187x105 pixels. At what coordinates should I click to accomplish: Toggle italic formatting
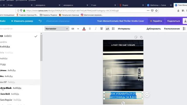coord(96,29)
